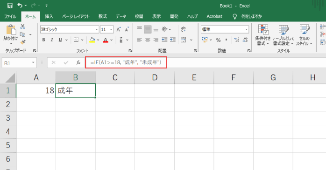Open 条件付き書式 conditional formatting menu
The height and width of the screenshot is (170, 326).
(263, 35)
